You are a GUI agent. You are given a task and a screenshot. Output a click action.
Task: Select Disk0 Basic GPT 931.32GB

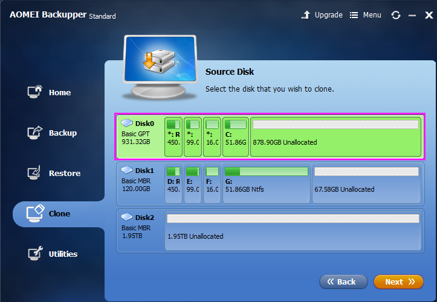pos(270,137)
